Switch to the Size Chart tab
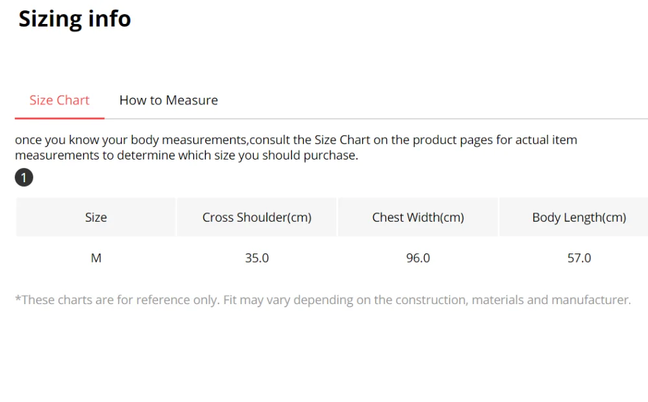The image size is (648, 402). [60, 100]
